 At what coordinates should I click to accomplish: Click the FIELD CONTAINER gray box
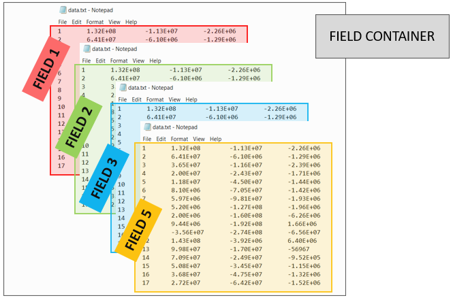tap(381, 36)
